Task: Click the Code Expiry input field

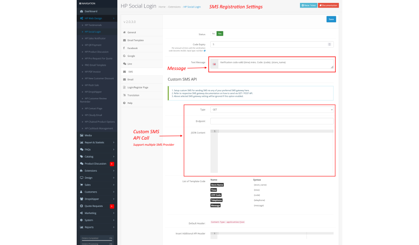Action: coord(272,45)
